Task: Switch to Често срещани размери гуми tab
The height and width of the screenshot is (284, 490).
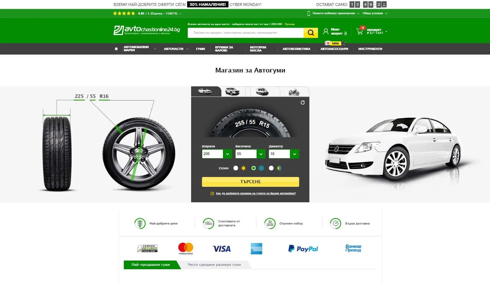Action: (x=214, y=265)
